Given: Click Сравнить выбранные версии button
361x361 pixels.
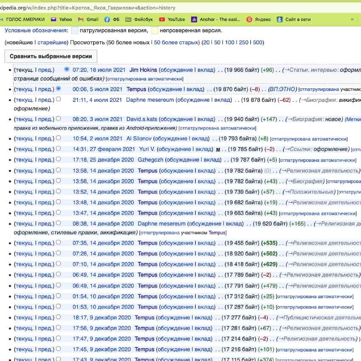Looking at the screenshot, I should (51, 56).
